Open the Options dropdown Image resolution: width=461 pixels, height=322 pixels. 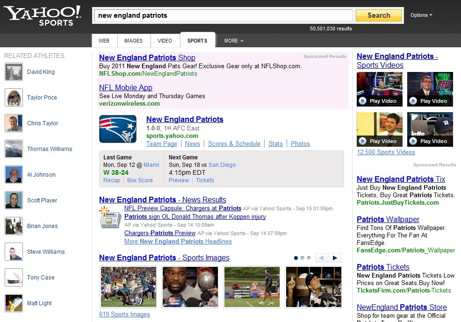(x=421, y=15)
